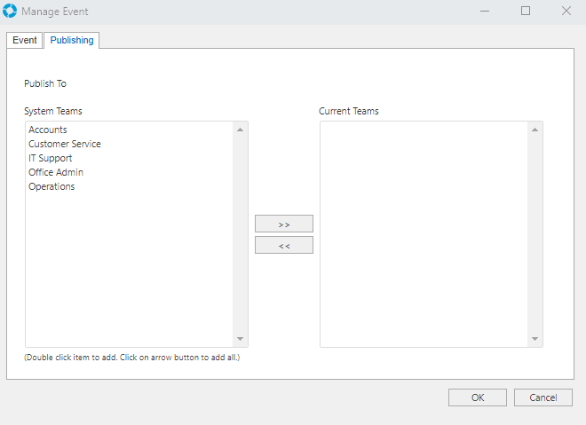This screenshot has width=586, height=425.
Task: Select Accounts in System Teams list
Action: pyautogui.click(x=48, y=130)
